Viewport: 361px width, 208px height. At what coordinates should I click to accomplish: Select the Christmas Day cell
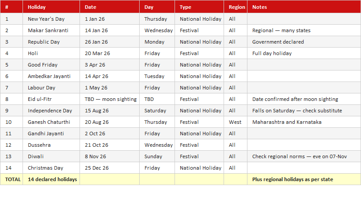click(x=51, y=168)
